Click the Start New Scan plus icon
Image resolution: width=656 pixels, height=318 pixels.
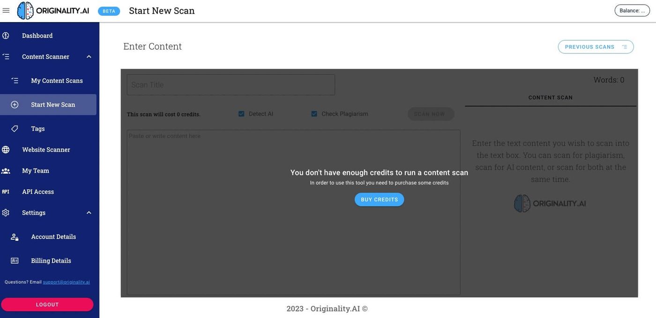pos(15,104)
